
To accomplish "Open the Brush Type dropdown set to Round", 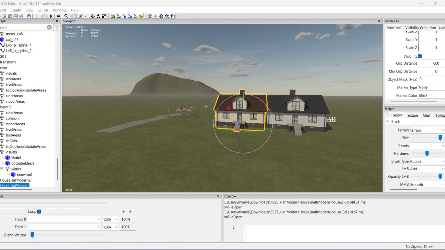I will [x=427, y=161].
